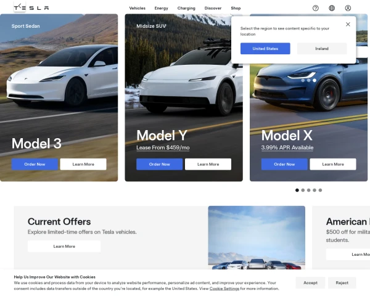Viewport: 370px width, 296px height.
Task: Open the Lease From $459/mo link
Action: click(x=163, y=148)
